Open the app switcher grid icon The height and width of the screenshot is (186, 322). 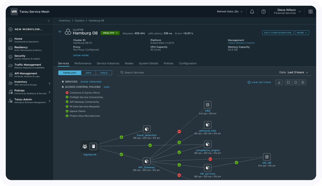(x=311, y=11)
